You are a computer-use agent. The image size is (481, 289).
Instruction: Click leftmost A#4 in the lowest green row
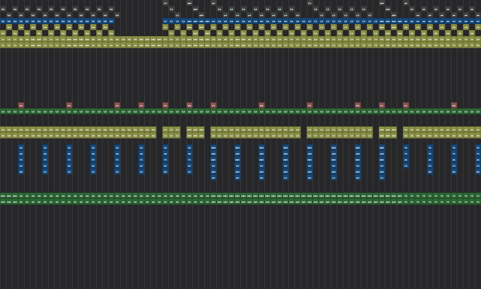3,202
